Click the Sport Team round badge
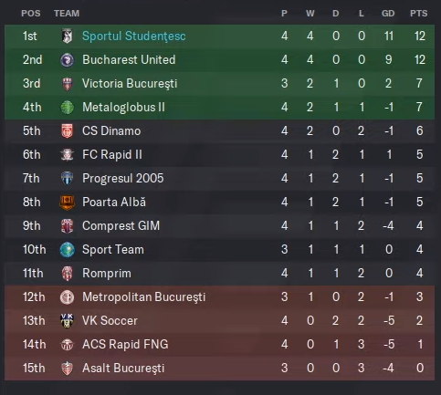The image size is (441, 395). click(x=67, y=250)
